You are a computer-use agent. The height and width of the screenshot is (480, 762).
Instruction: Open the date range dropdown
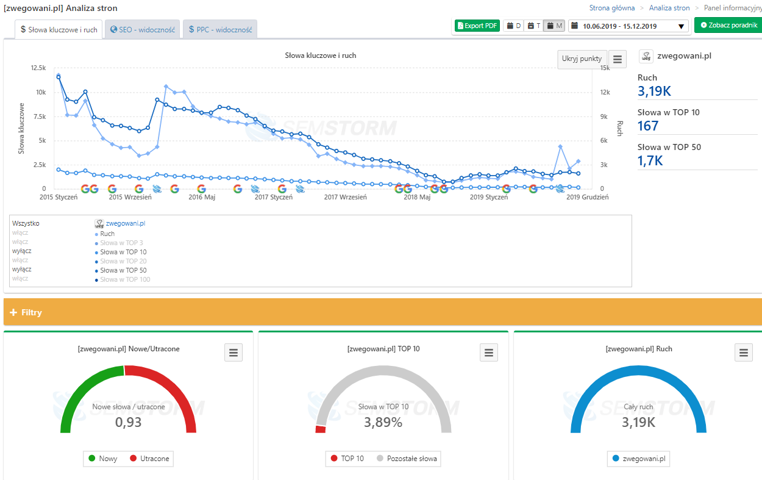point(628,26)
